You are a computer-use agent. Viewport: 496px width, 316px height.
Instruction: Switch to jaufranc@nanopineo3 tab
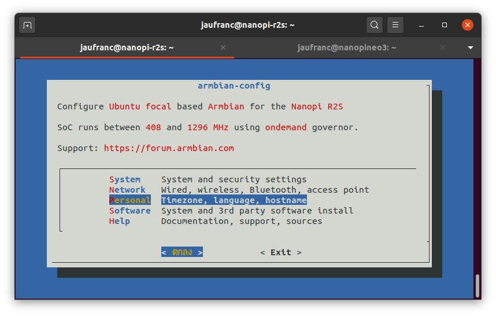point(346,47)
